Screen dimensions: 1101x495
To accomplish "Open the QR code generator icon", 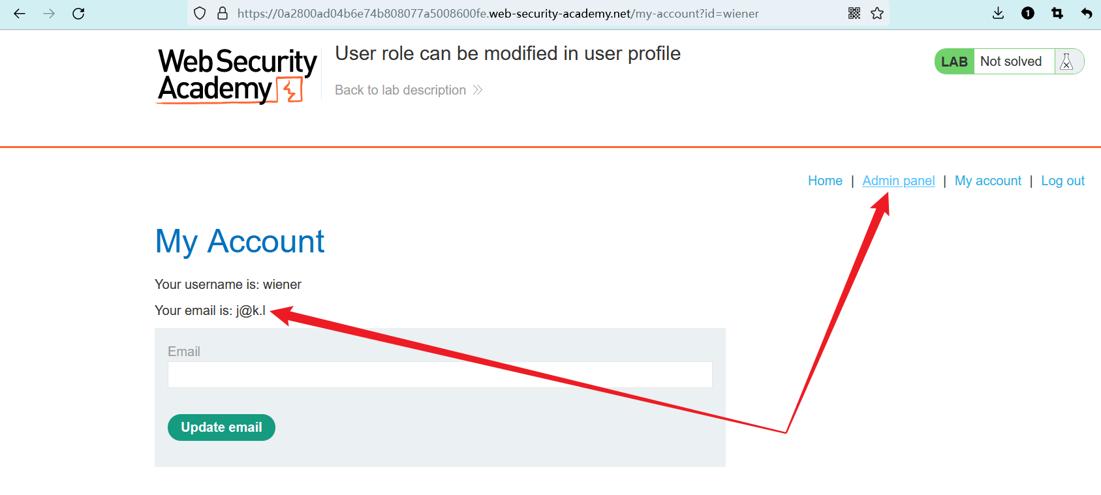I will pos(854,13).
